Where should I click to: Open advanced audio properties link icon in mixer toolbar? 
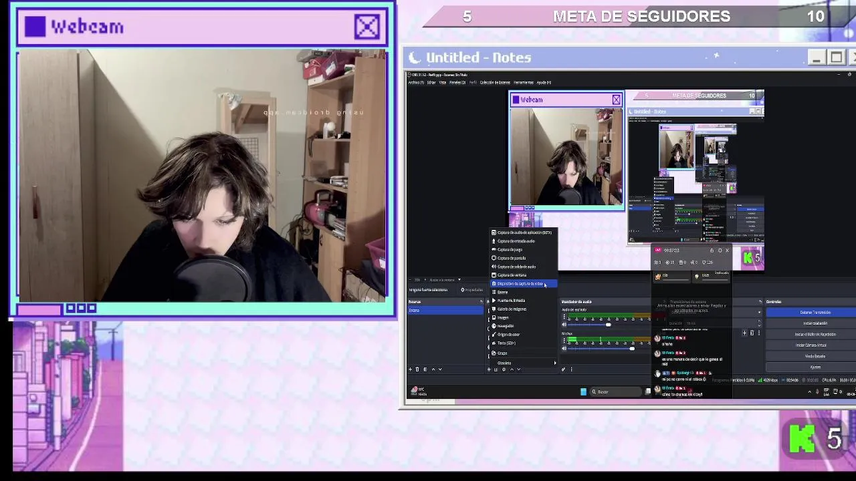coord(563,369)
